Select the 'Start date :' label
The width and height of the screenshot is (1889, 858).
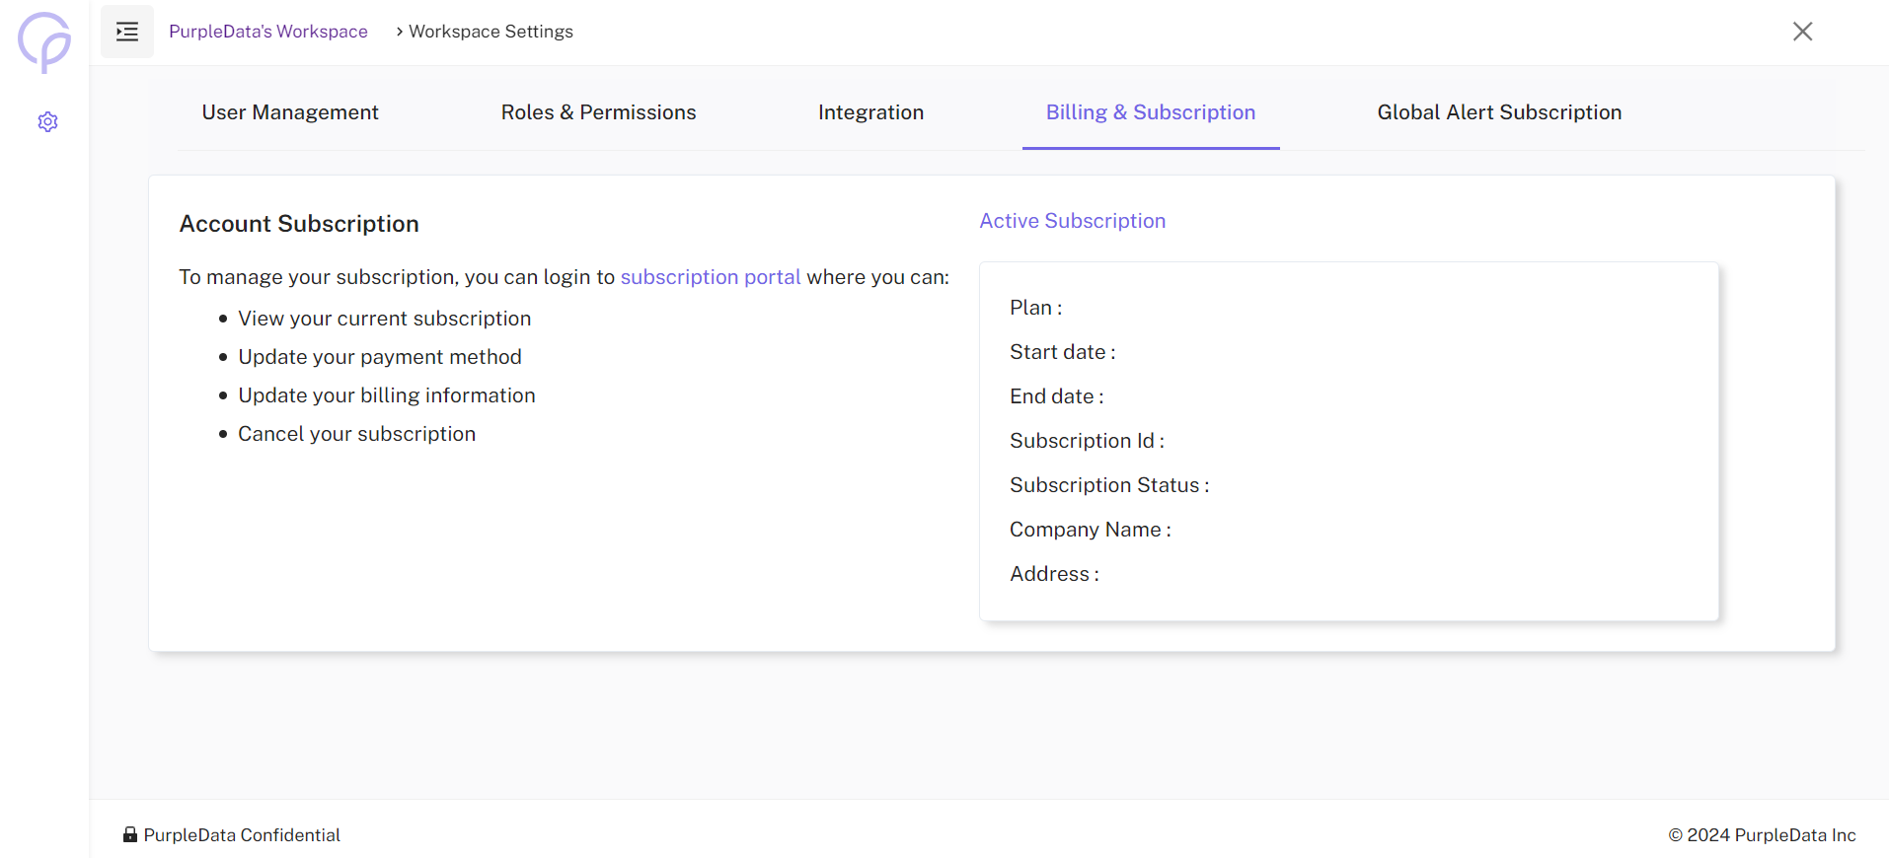click(1063, 352)
